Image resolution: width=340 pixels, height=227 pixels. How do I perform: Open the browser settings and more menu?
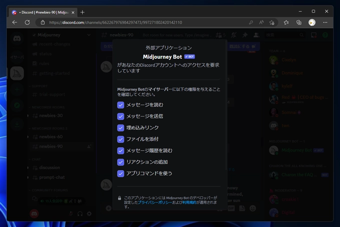325,22
